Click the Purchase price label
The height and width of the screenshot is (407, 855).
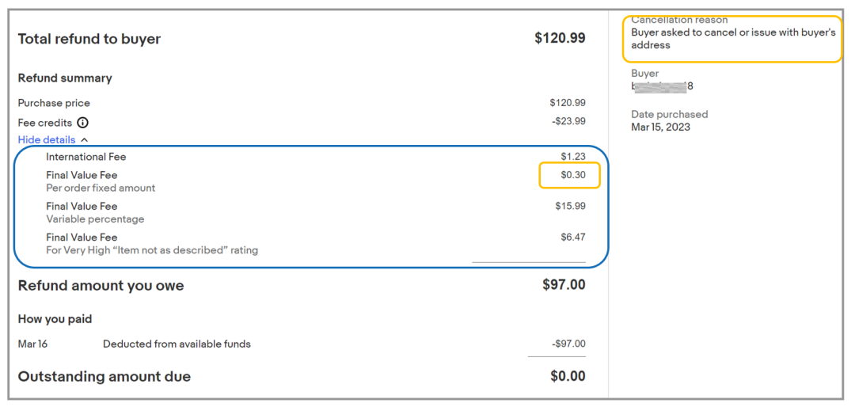pyautogui.click(x=54, y=103)
